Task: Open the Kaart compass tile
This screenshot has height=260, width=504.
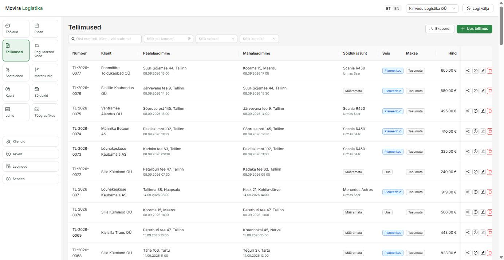Action: click(x=16, y=92)
